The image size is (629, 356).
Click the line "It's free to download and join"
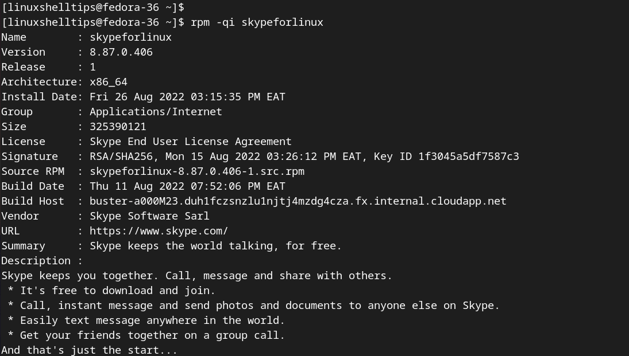point(118,291)
